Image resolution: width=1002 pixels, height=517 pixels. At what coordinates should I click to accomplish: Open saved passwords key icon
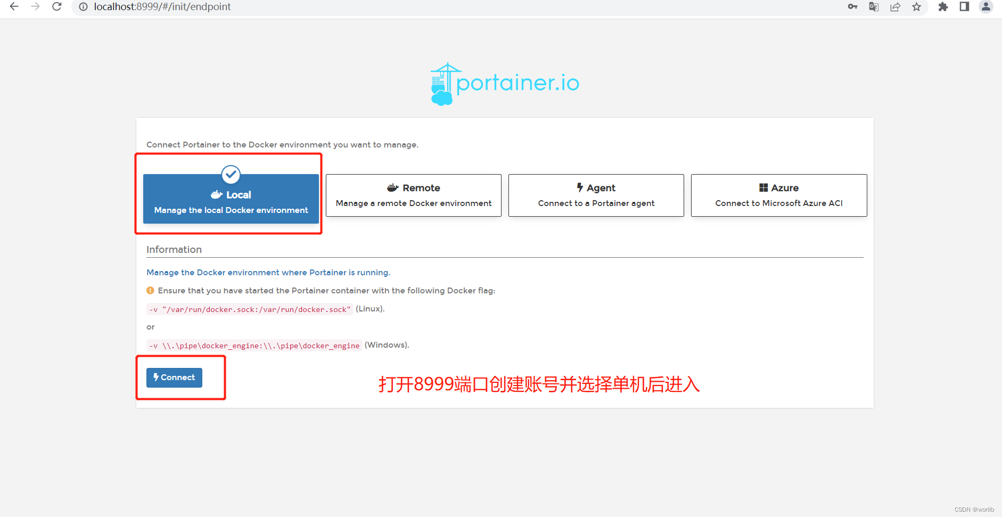pyautogui.click(x=852, y=7)
